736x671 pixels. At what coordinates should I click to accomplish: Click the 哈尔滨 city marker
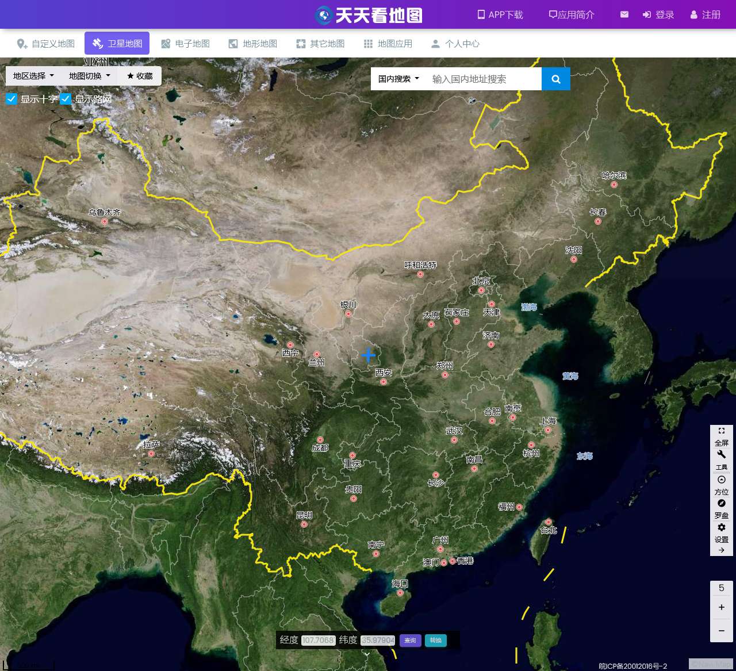614,185
